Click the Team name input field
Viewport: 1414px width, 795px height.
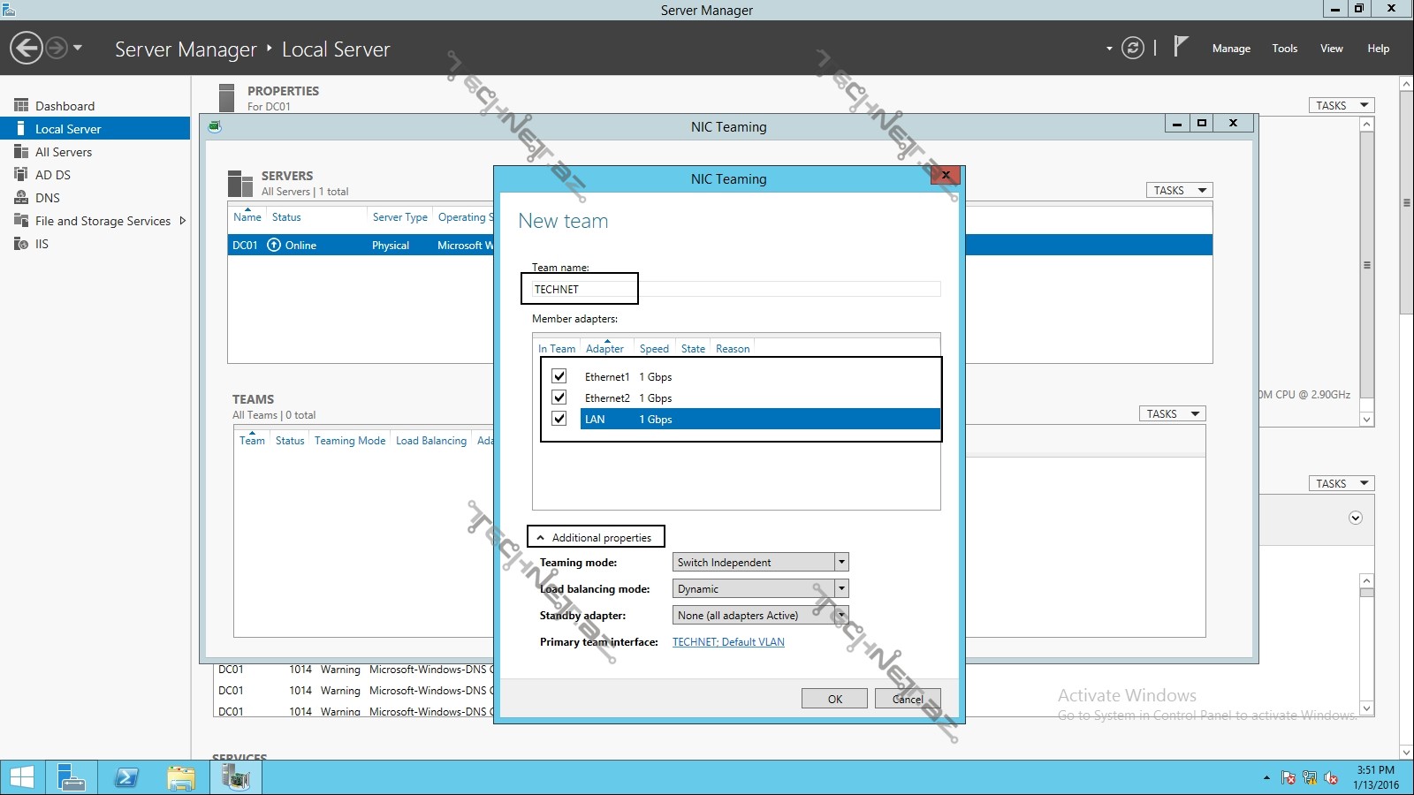[x=734, y=289]
